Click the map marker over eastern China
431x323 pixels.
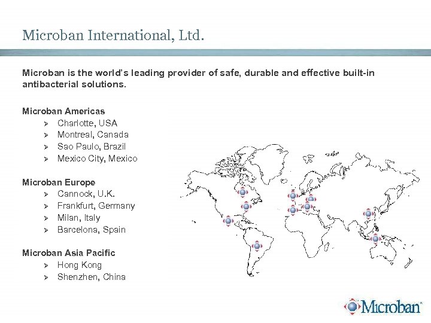(369, 214)
